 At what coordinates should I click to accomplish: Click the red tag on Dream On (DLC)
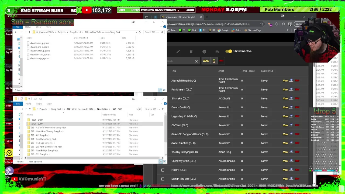[297, 108]
